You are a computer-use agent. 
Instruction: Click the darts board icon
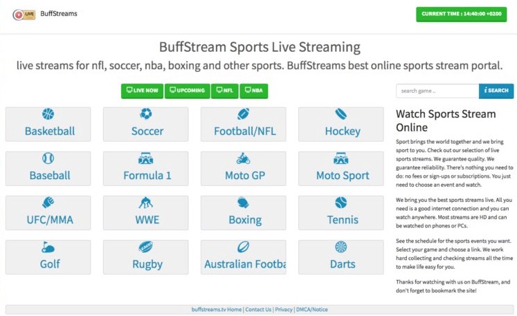tap(341, 247)
